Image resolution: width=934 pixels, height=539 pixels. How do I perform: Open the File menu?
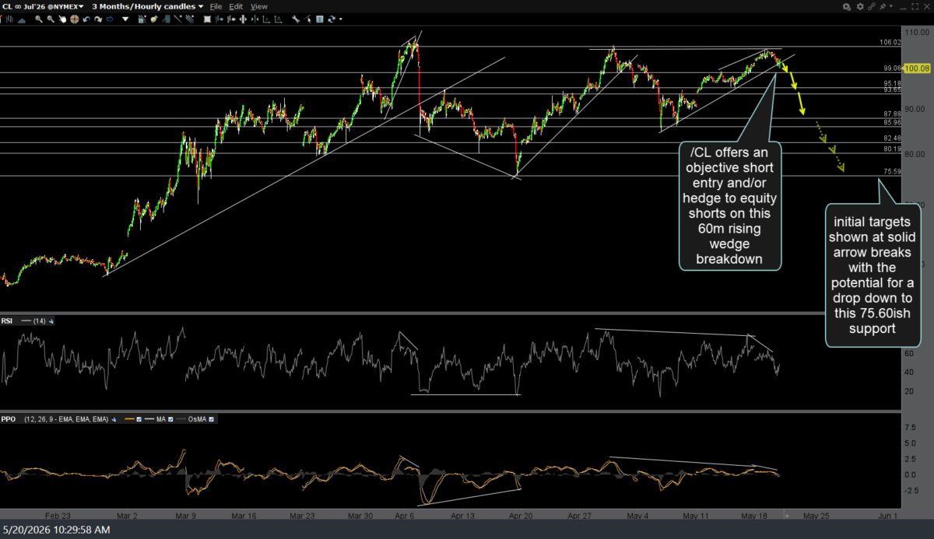pyautogui.click(x=216, y=6)
